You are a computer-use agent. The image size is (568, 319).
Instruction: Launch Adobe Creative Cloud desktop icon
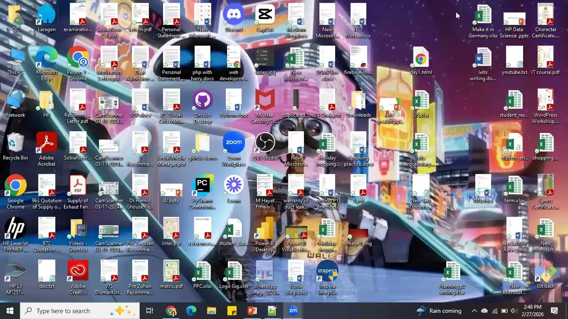78,278
